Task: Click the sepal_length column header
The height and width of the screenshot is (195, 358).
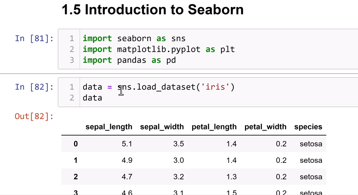Action: click(x=109, y=127)
